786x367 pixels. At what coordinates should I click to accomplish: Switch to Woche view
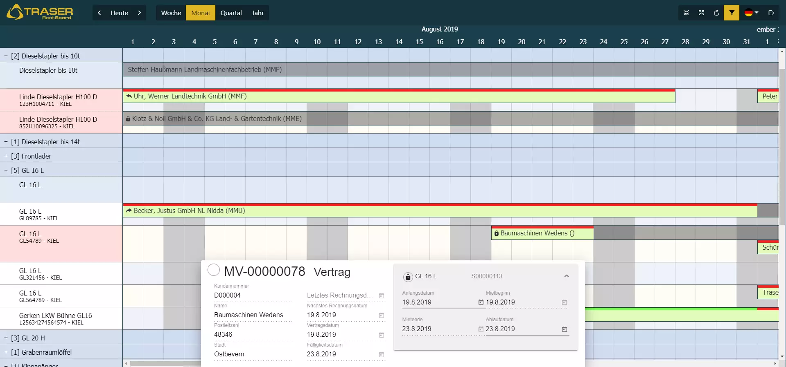click(171, 13)
